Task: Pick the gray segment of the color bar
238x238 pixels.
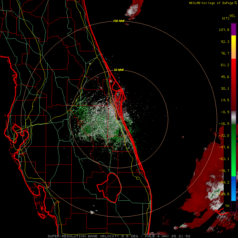Action: [x=234, y=118]
